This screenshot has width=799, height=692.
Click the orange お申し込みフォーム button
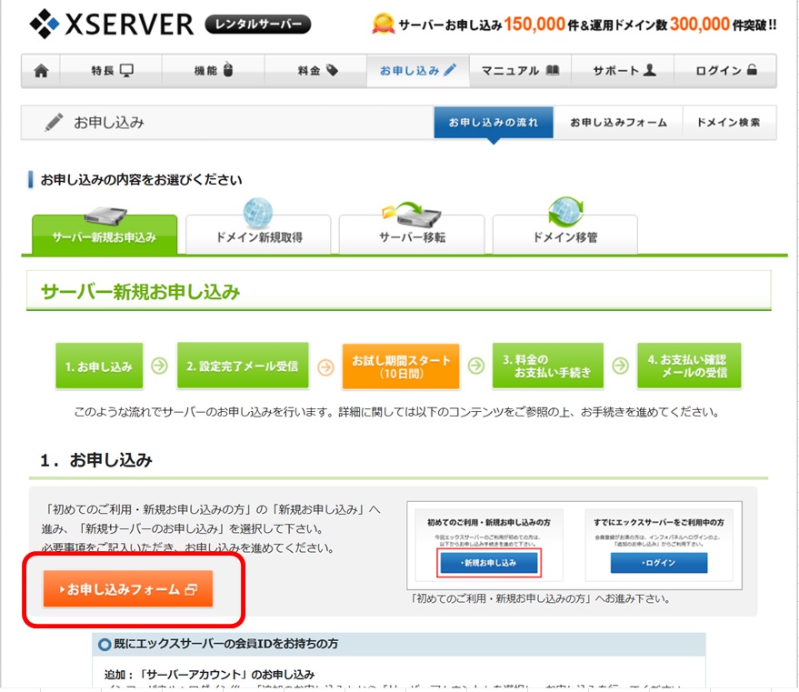[128, 589]
